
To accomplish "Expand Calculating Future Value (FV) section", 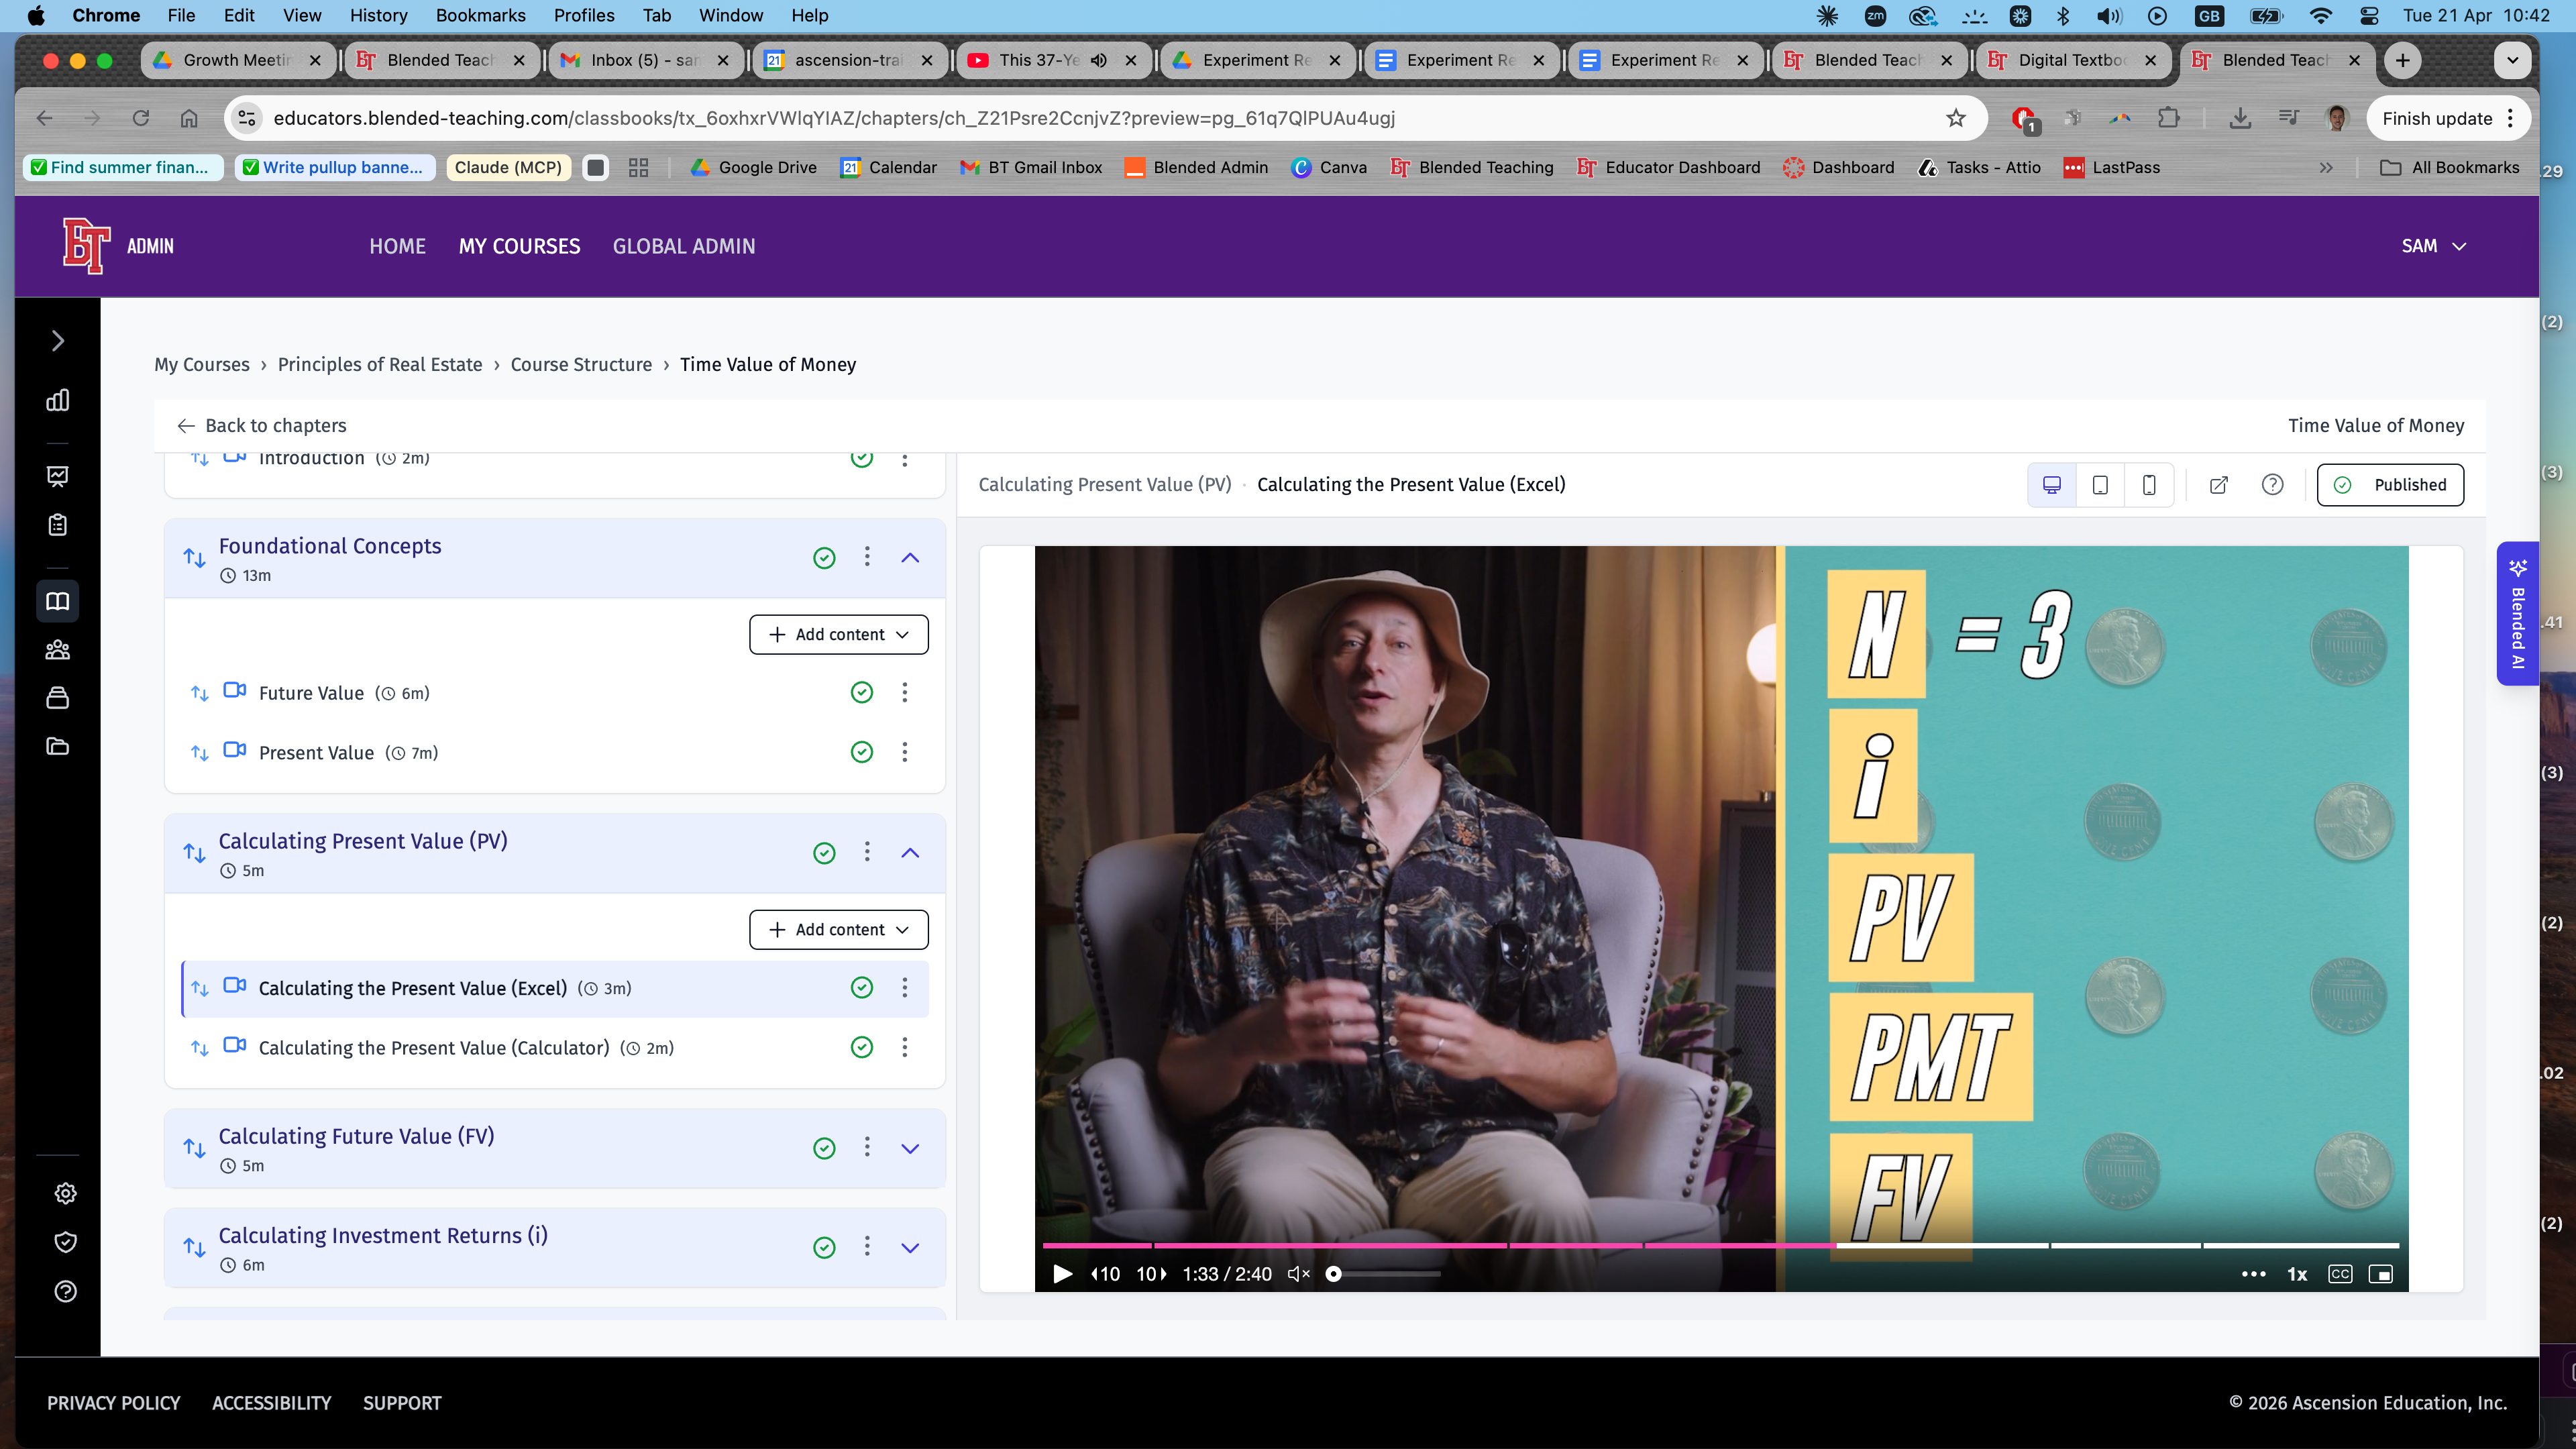I will click(x=910, y=1148).
